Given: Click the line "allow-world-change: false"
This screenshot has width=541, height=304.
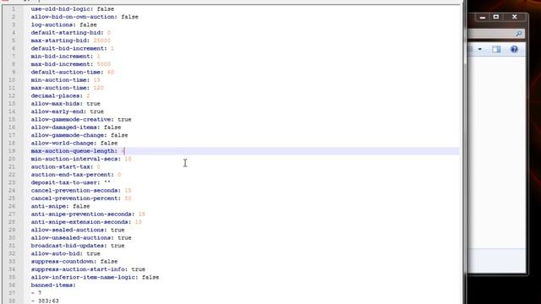Looking at the screenshot, I should 74,144.
